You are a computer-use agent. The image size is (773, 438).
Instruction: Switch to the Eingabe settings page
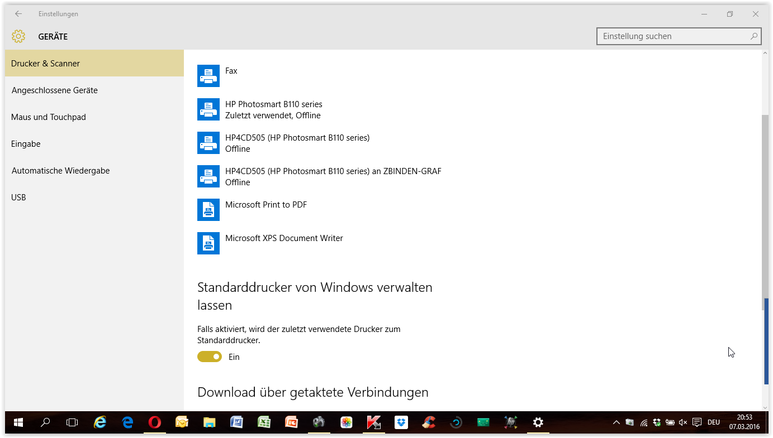tap(94, 143)
